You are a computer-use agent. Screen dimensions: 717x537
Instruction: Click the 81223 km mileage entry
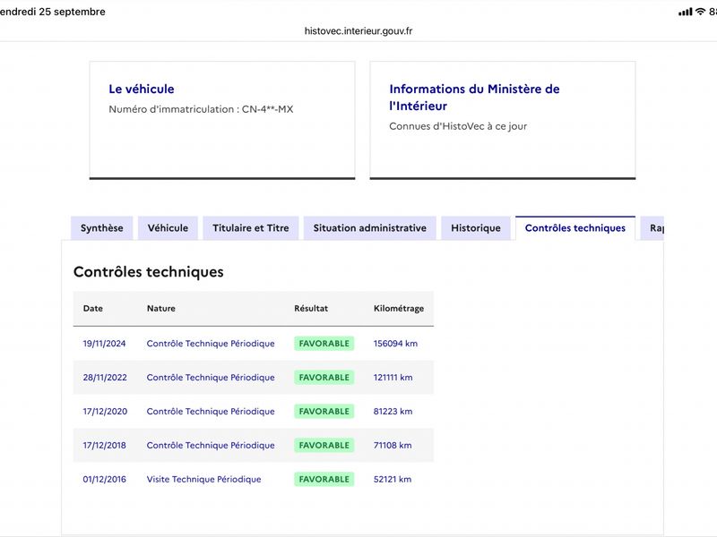[x=393, y=411]
